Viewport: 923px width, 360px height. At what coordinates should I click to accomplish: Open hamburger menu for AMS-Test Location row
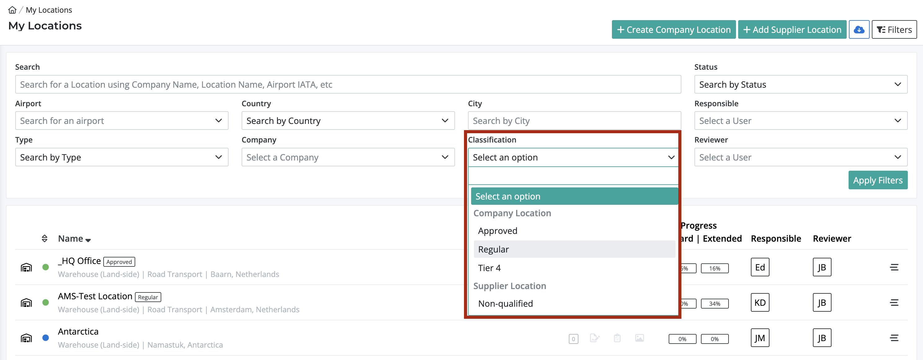(894, 303)
